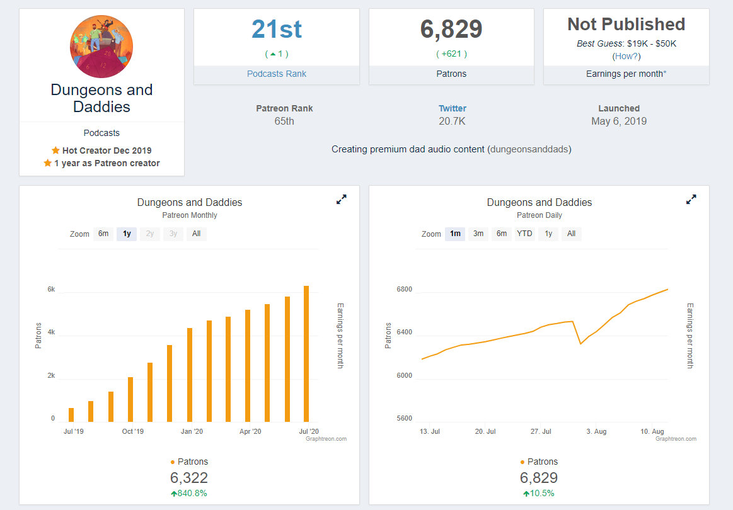Click the 6,322 patrons value under Monthly chart

pyautogui.click(x=189, y=478)
